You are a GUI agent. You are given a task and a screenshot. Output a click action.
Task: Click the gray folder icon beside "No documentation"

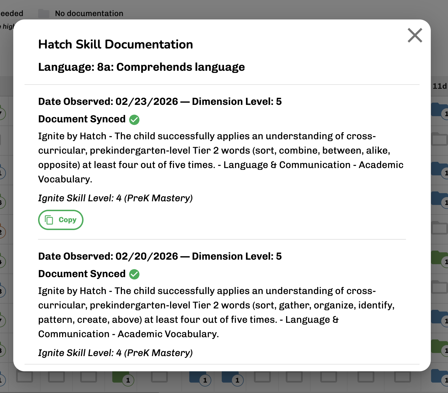coord(44,13)
